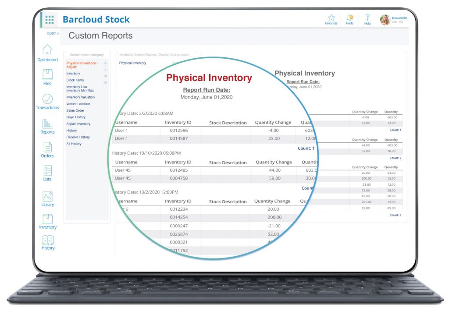Click Inventory ID cell 0012485
This screenshot has width=449, height=311.
pyautogui.click(x=179, y=170)
